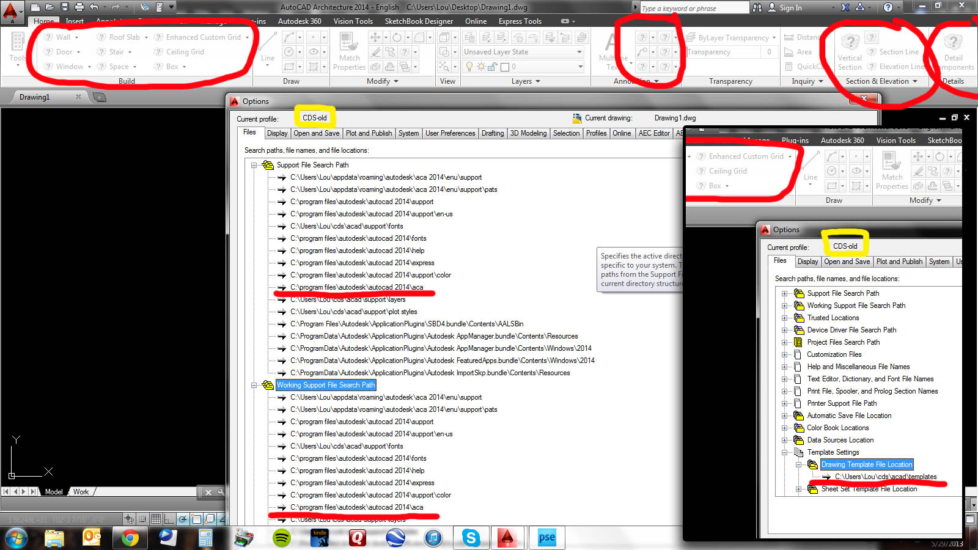Click the Open file icon in Quick Access toolbar

(50, 7)
